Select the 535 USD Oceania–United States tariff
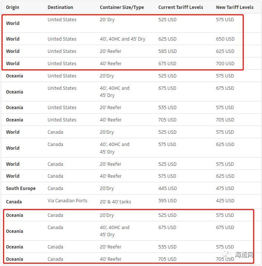The height and width of the screenshot is (266, 262). coord(167,107)
